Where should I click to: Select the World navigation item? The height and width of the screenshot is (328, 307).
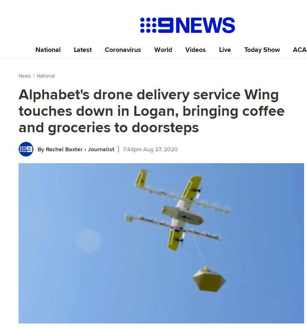click(163, 50)
